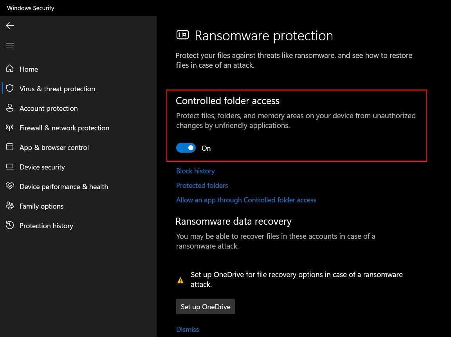This screenshot has height=337, width=451.
Task: Click the Account protection person icon
Action: tap(10, 108)
